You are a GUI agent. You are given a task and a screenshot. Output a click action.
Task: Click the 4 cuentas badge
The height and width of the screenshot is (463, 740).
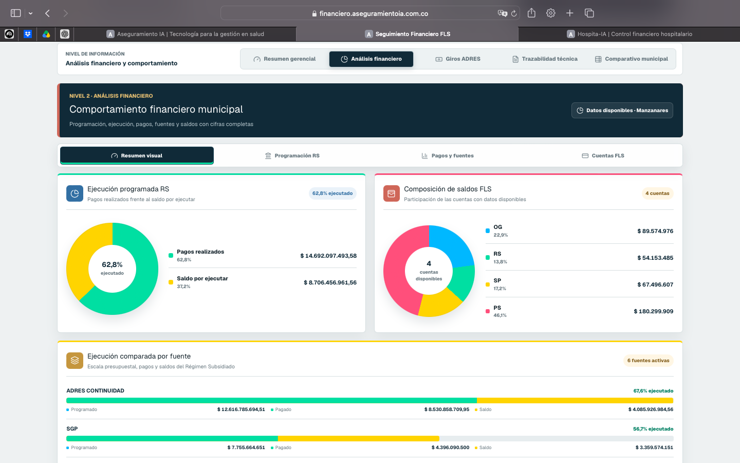pos(657,193)
